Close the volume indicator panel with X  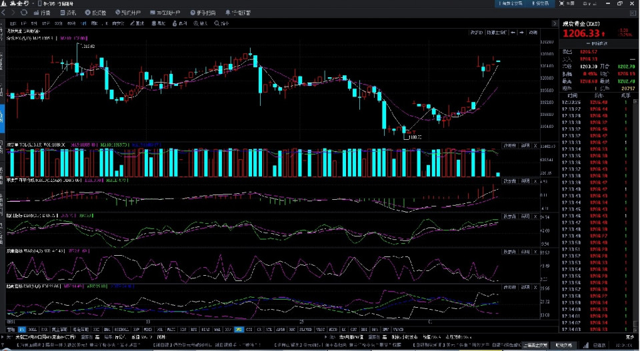[x=535, y=145]
